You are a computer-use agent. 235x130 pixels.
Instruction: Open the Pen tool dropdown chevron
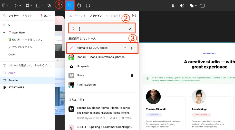coord(53,6)
